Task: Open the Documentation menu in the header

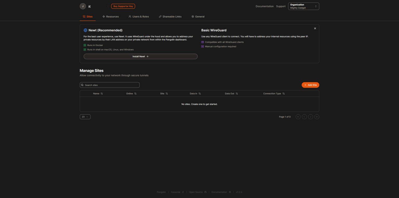Action: 264,6
